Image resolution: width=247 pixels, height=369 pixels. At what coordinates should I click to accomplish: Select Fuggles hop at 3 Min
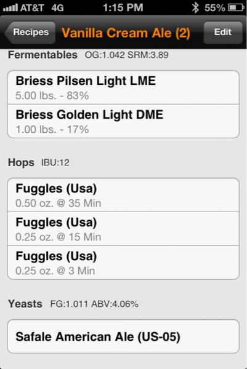pos(123,263)
